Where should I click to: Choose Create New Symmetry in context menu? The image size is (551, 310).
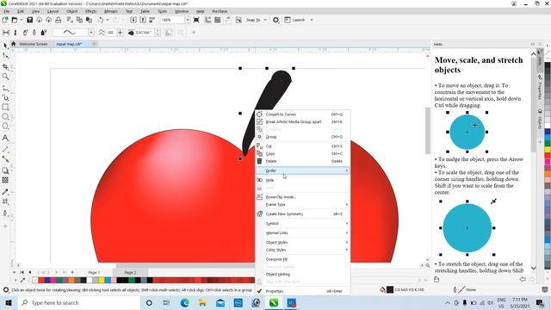[302, 214]
